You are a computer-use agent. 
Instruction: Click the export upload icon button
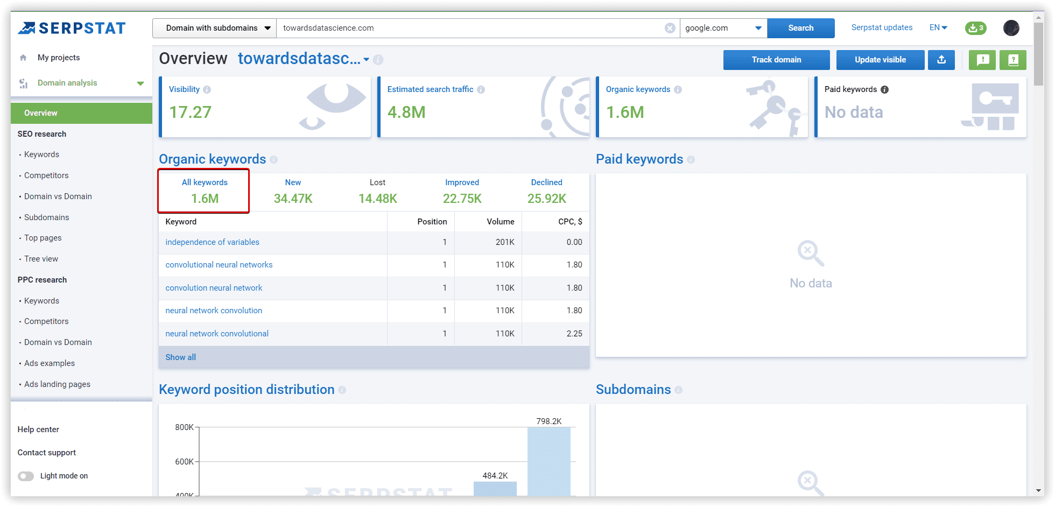click(941, 60)
